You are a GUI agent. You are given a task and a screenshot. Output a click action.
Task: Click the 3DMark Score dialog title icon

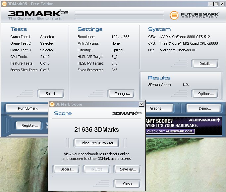point(52,104)
